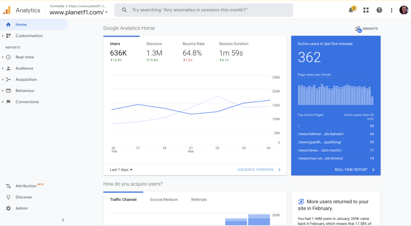Click the Acquisition branching arrows icon
This screenshot has width=411, height=226.
(x=8, y=79)
